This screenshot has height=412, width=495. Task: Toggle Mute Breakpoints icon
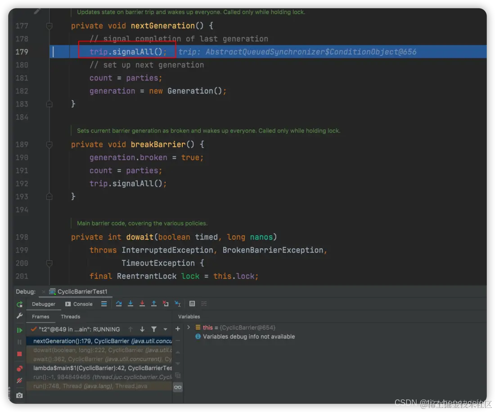[19, 381]
